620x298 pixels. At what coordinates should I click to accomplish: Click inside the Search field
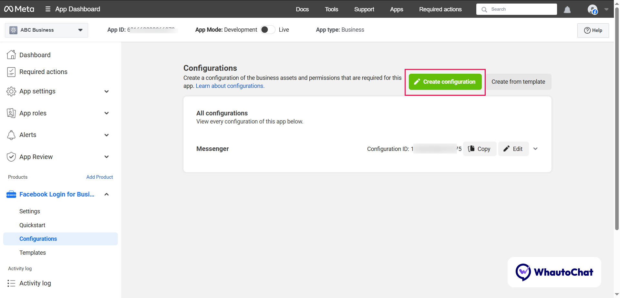click(x=517, y=9)
